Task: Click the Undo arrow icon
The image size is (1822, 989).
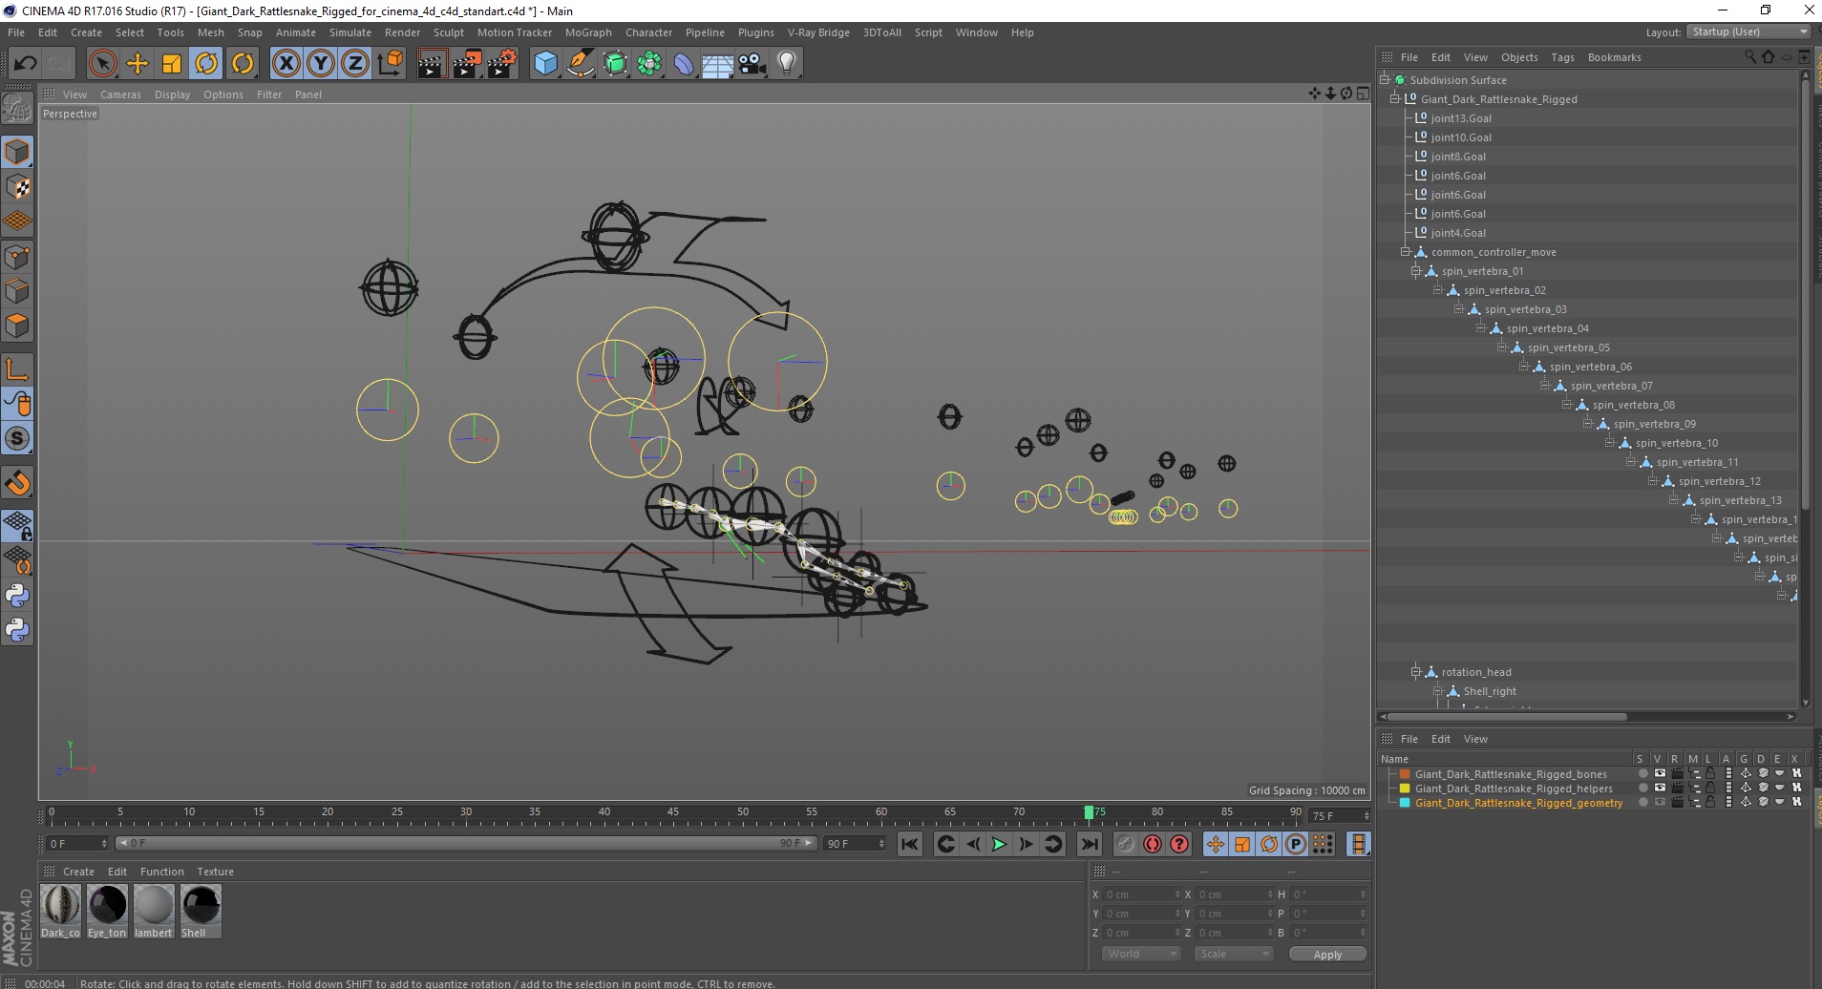Action: click(x=26, y=64)
